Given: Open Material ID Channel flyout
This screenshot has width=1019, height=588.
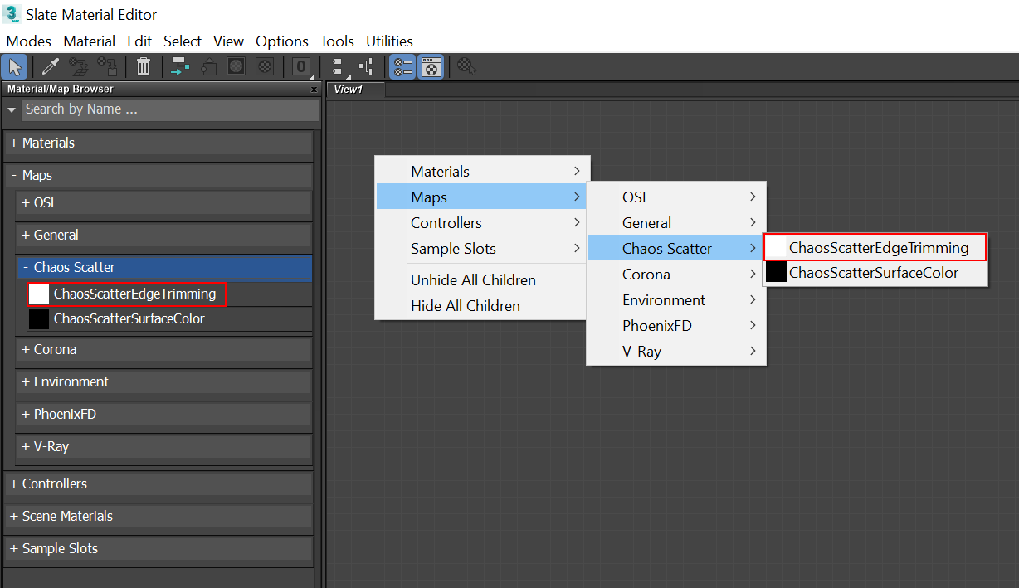Looking at the screenshot, I should tap(301, 67).
